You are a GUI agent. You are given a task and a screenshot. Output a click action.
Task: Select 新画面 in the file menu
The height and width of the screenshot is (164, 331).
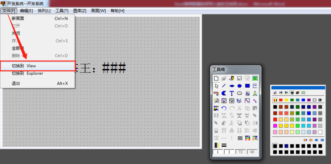(18, 18)
